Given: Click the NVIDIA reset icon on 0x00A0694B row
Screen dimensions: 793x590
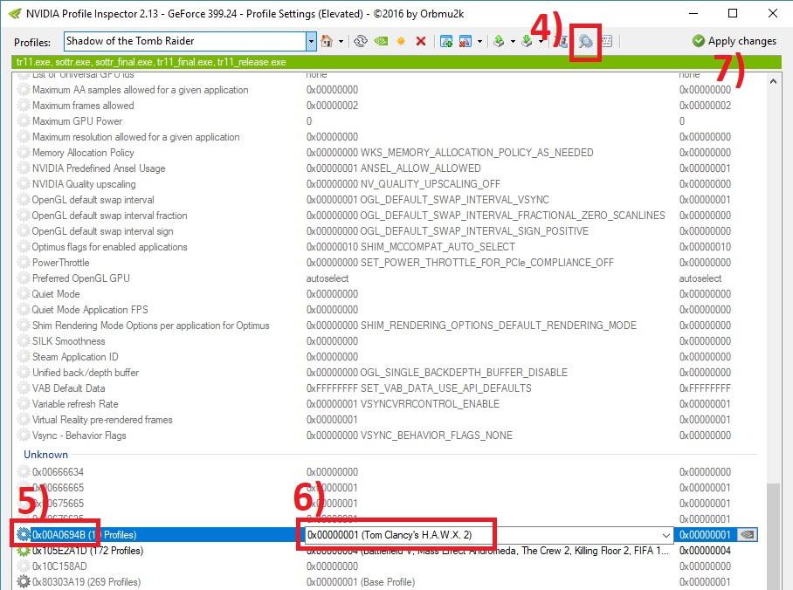Looking at the screenshot, I should [747, 534].
